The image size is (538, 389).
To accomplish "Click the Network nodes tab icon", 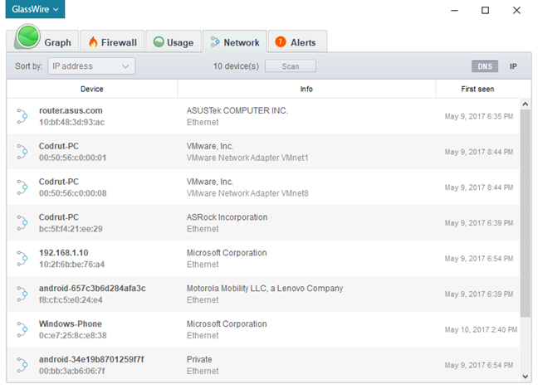I will point(215,41).
